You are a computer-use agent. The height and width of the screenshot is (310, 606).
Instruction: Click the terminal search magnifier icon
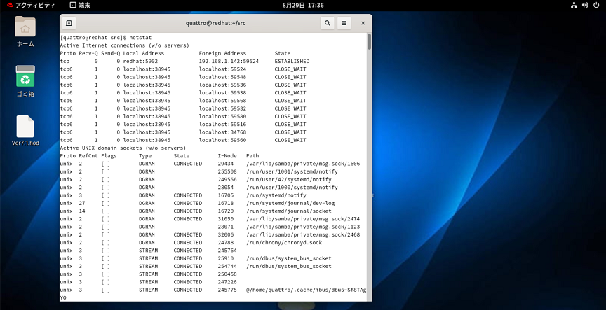tap(327, 23)
